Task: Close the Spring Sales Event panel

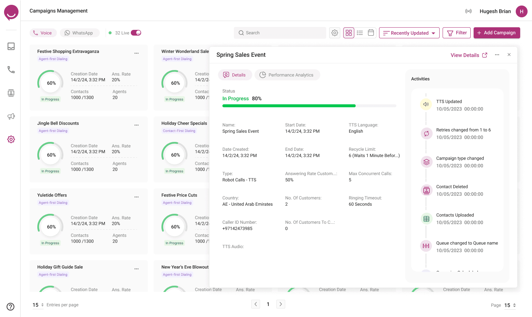Action: click(509, 55)
